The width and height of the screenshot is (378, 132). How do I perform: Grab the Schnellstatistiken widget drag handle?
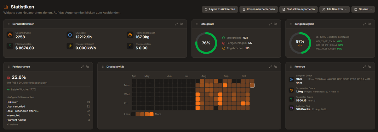click(9, 24)
